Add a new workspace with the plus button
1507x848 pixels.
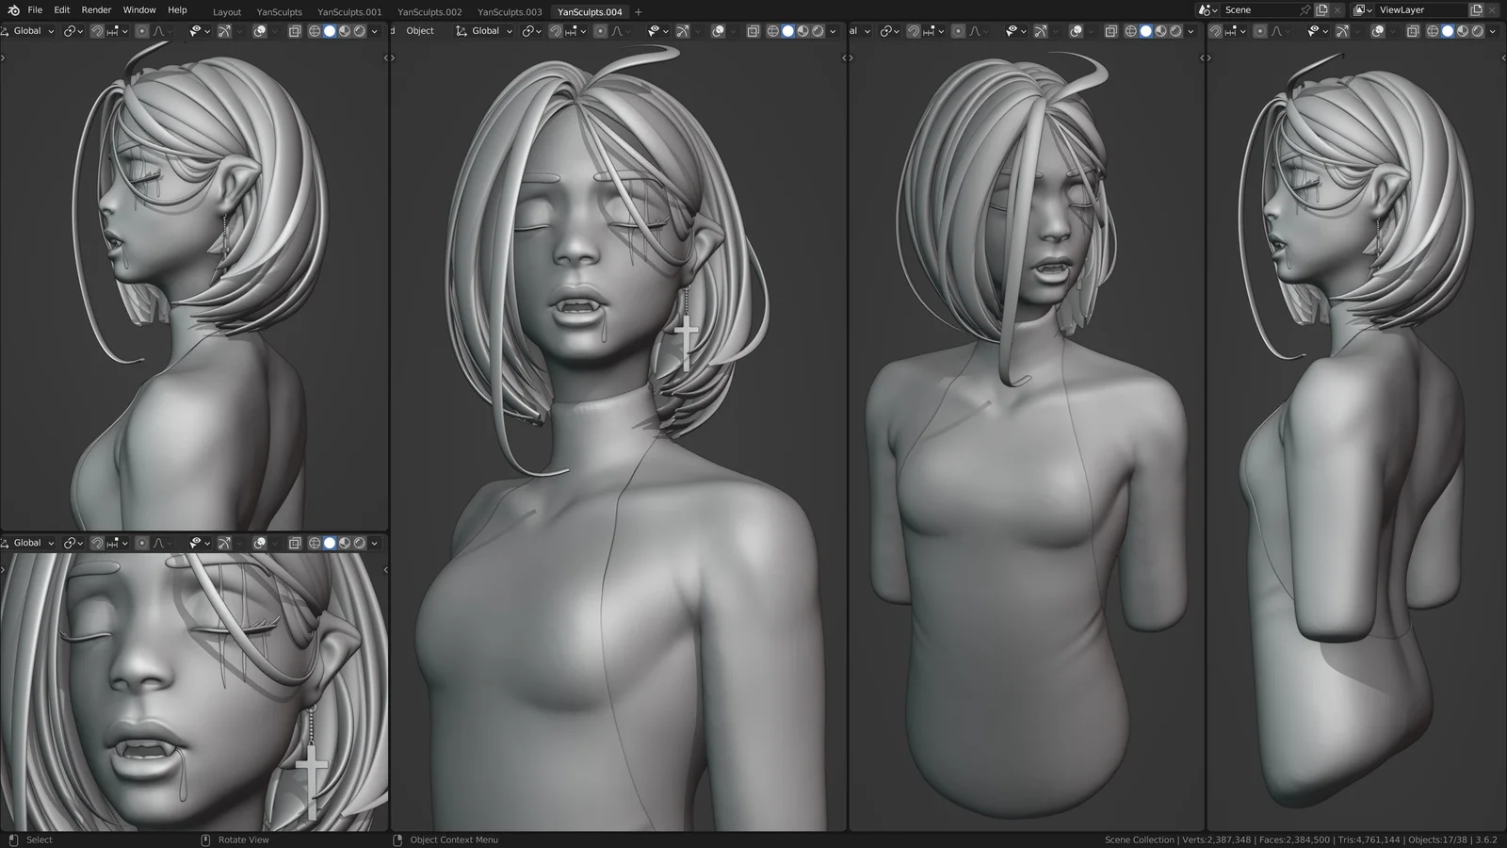[x=638, y=11]
